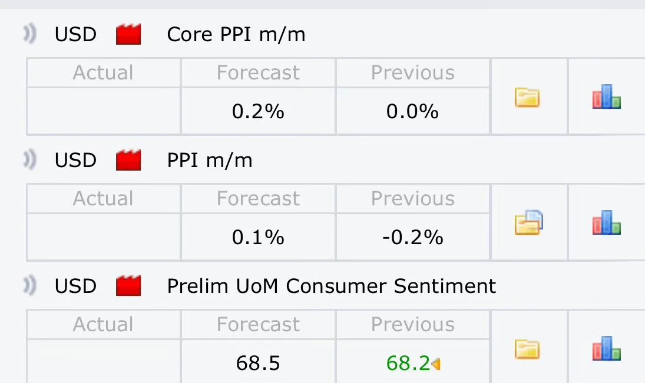Click the green 68.2 previous value
The width and height of the screenshot is (645, 383).
pos(408,363)
